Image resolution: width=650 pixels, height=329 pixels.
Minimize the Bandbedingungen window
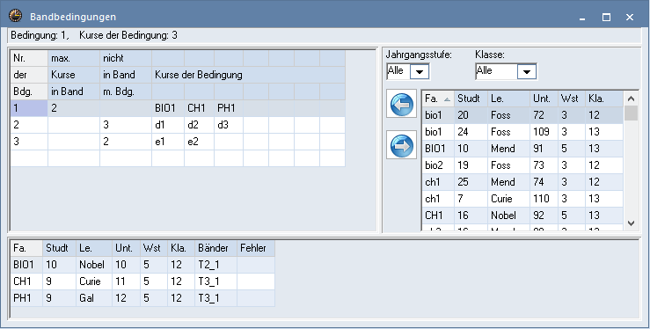pos(582,17)
